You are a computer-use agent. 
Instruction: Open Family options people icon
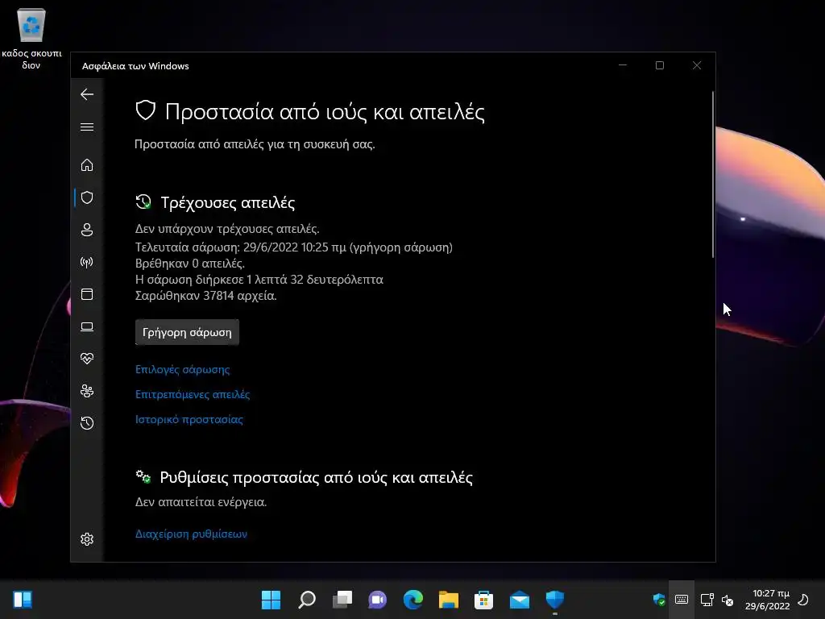coord(87,391)
